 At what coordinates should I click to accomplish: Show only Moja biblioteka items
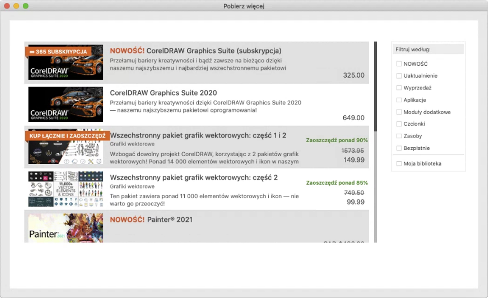point(399,163)
